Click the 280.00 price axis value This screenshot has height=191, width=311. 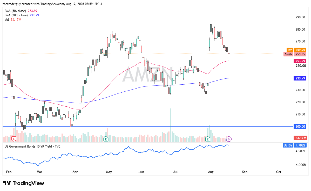click(300, 30)
